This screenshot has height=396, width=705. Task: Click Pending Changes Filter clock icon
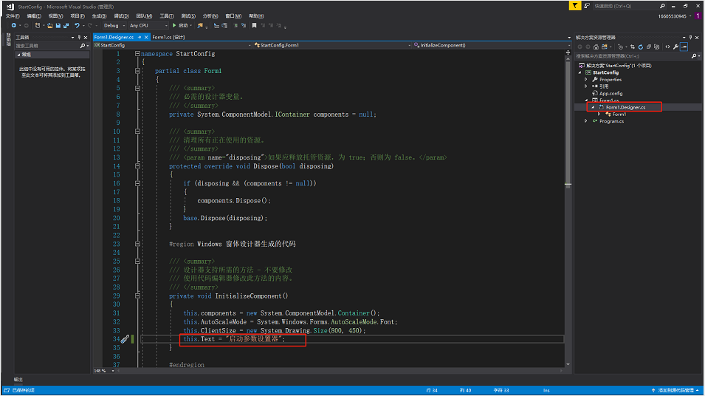click(620, 47)
